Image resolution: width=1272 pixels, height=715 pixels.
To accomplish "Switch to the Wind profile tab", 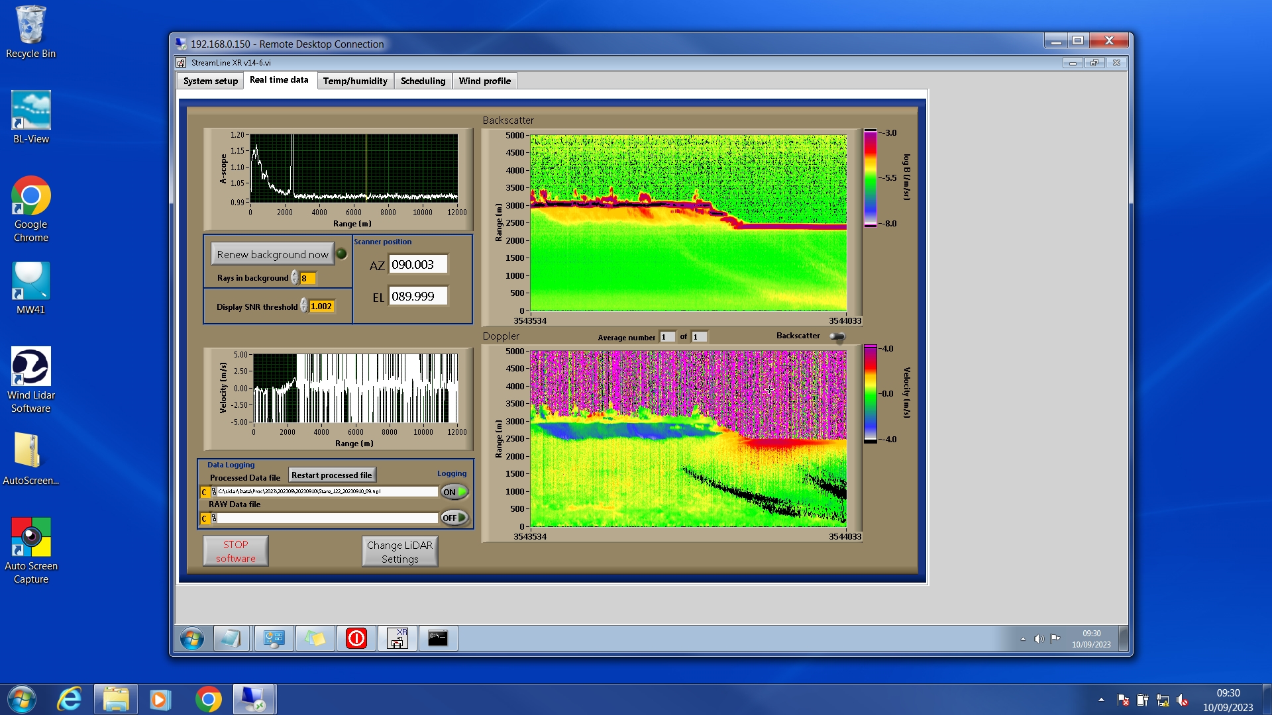I will 484,81.
